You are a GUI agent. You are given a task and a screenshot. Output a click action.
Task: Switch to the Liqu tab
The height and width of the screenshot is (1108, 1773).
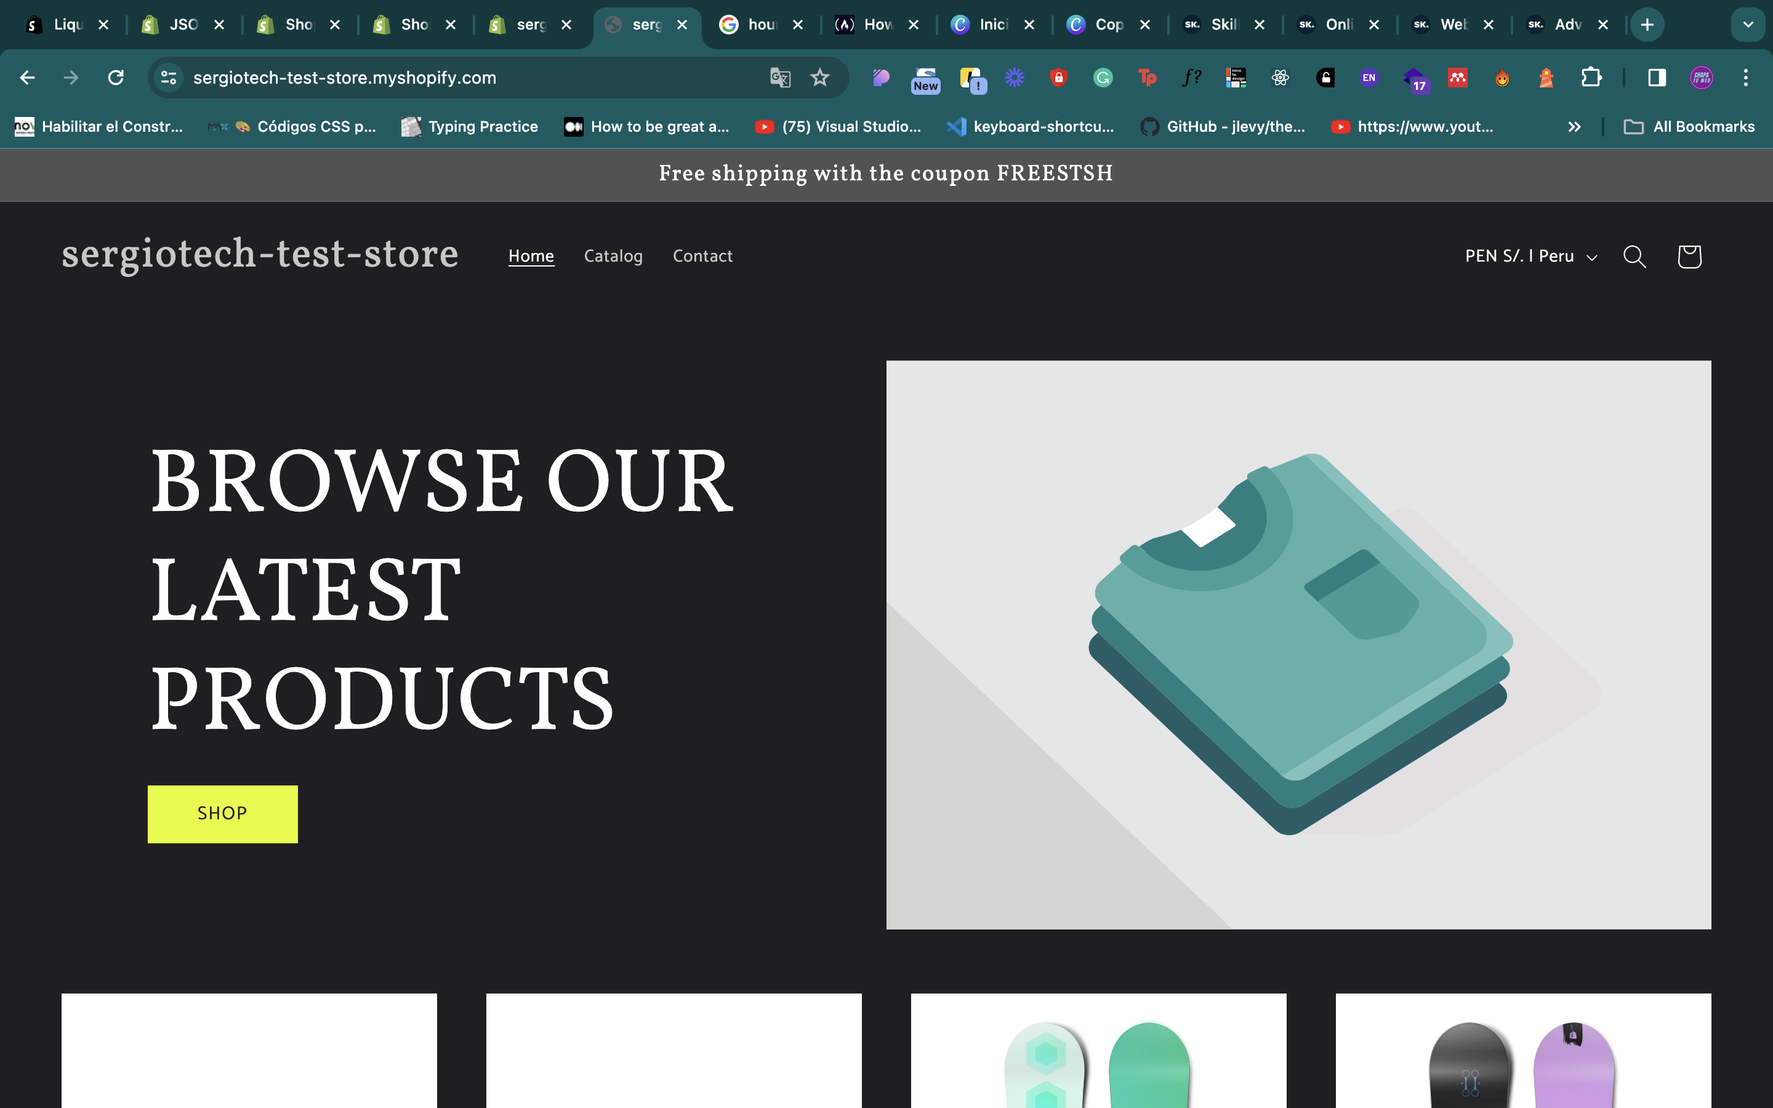[67, 25]
